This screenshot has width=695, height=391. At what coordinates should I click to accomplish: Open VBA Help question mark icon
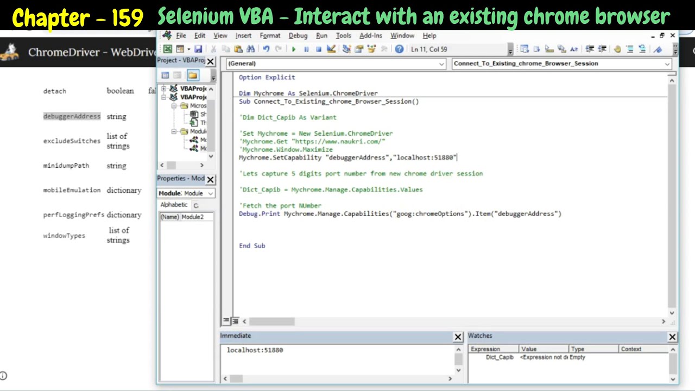click(x=399, y=49)
